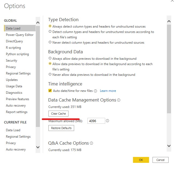Click the main panel vertical scrollbar thumb

tap(169, 69)
